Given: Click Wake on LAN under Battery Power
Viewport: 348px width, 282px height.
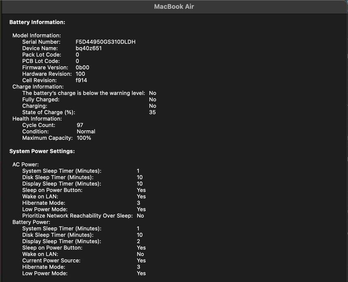Looking at the screenshot, I should tap(40, 254).
